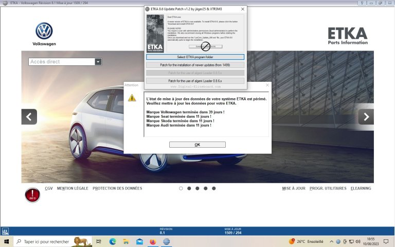
Task: Open PROGR. UTILITAIRES menu
Action: [328, 188]
